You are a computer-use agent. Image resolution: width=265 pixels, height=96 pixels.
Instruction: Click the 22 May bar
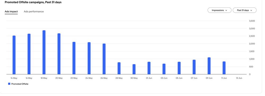(x=74, y=58)
